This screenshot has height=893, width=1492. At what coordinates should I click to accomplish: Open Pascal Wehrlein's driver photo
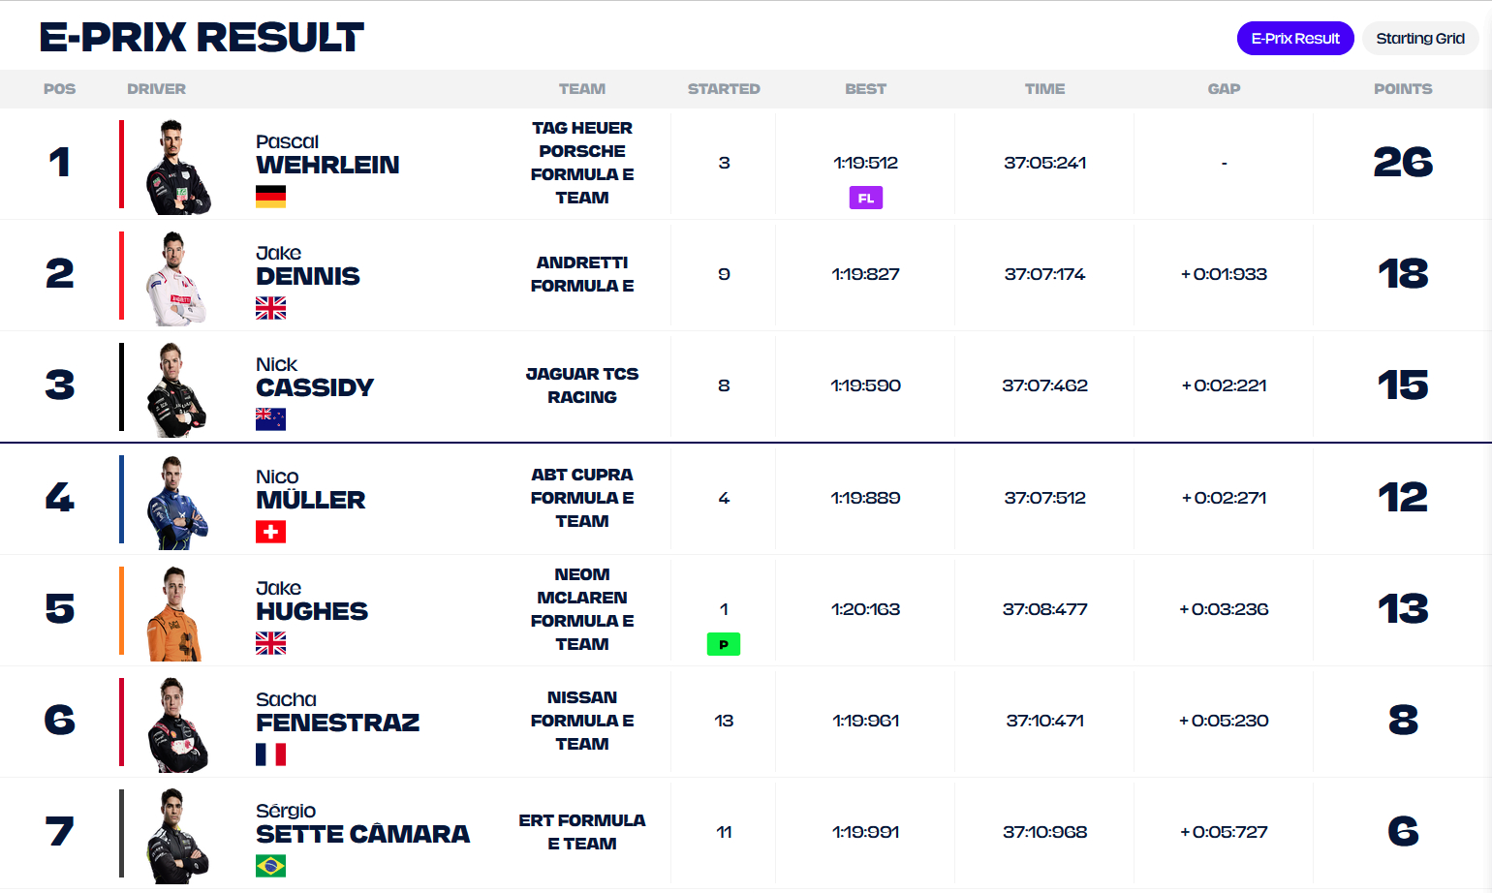tap(177, 167)
